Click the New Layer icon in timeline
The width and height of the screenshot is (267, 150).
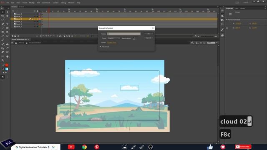[13, 36]
